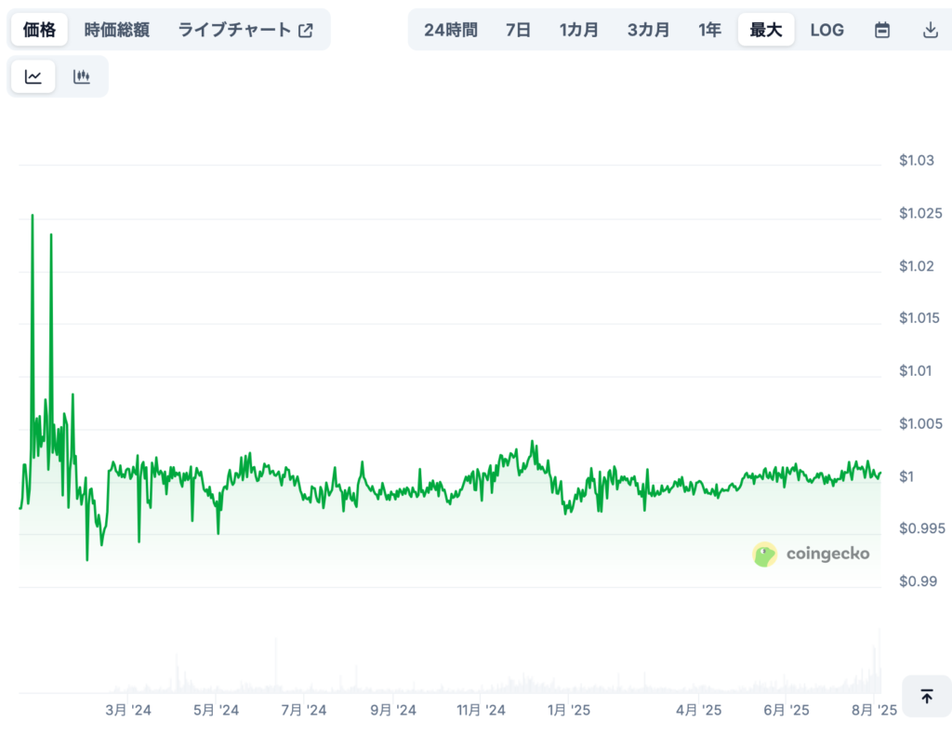952x735 pixels.
Task: Click the $1.02 price axis label
Action: 916,266
